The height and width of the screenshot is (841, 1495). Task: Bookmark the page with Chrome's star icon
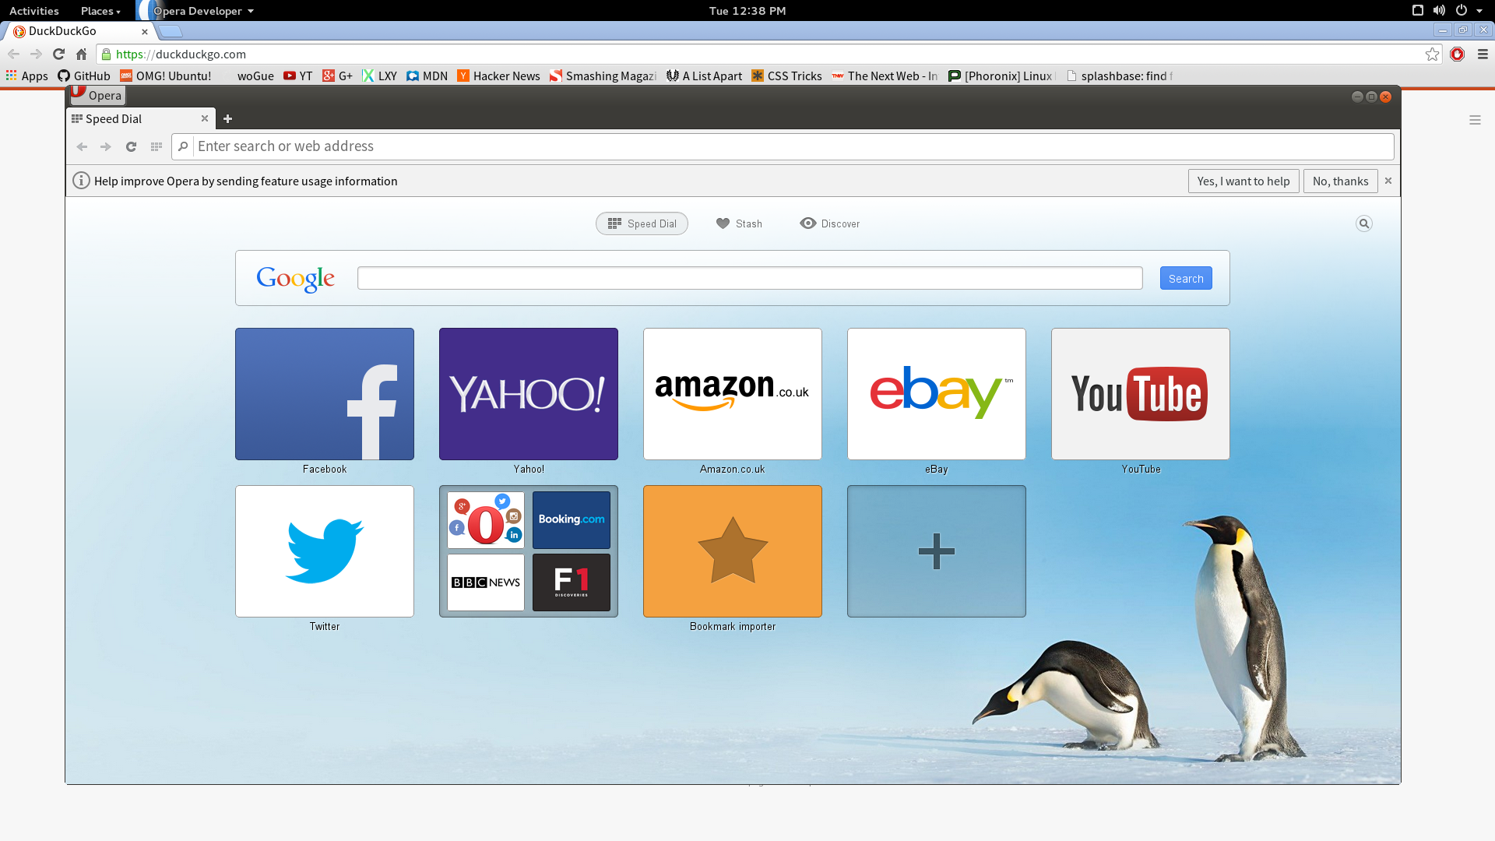click(x=1432, y=54)
